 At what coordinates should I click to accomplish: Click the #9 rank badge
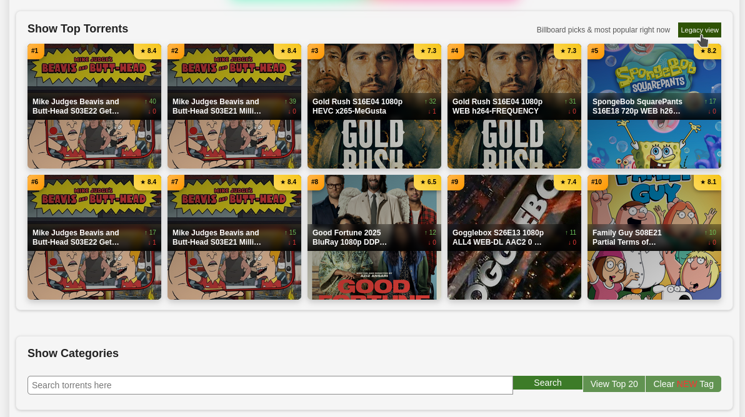(x=455, y=182)
